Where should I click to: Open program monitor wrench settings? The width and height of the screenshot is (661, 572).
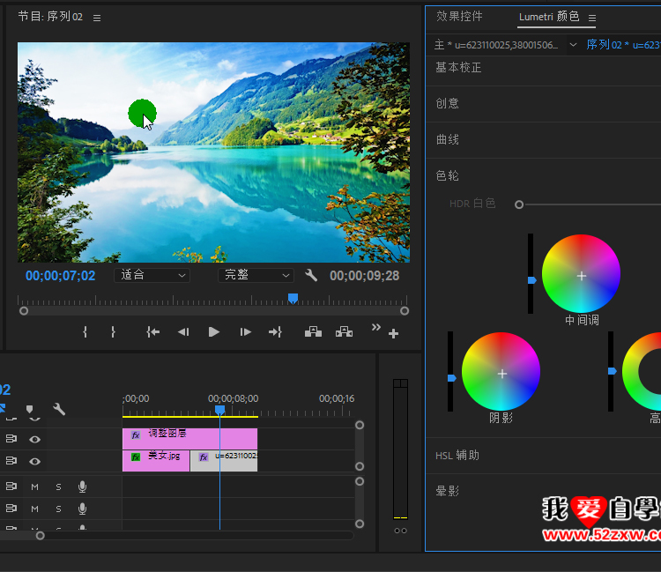(x=311, y=275)
